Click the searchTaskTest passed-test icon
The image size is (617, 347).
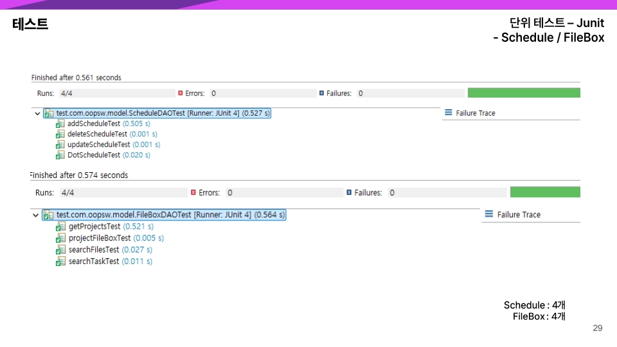click(60, 262)
